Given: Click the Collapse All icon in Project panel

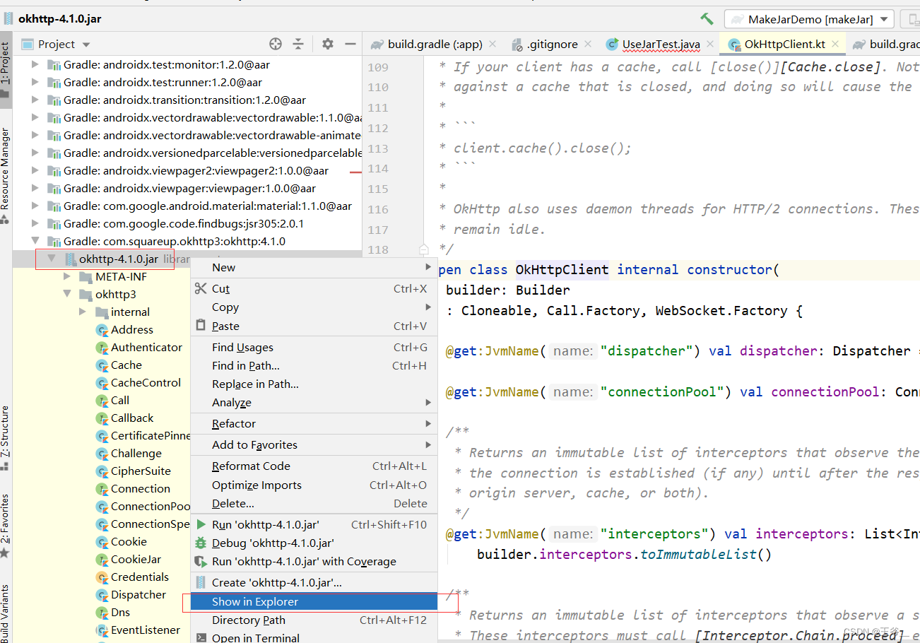Looking at the screenshot, I should click(x=298, y=44).
